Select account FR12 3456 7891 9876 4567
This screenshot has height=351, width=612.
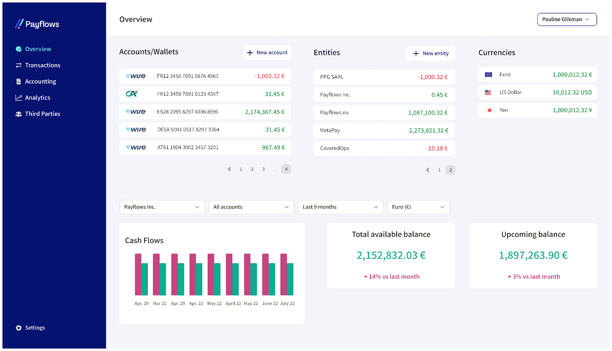coord(205,76)
